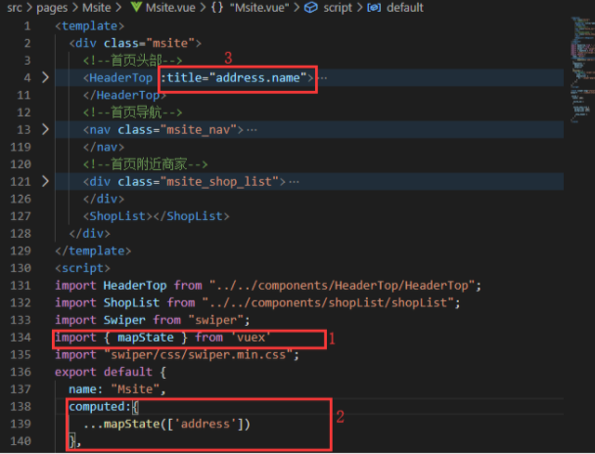Click 'pages' breadcrumb segment
The height and width of the screenshot is (454, 595).
tap(52, 7)
